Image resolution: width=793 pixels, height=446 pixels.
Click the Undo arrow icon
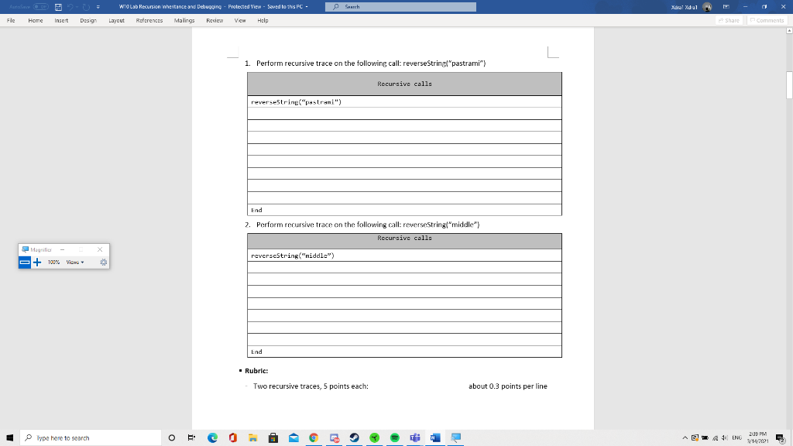click(70, 7)
